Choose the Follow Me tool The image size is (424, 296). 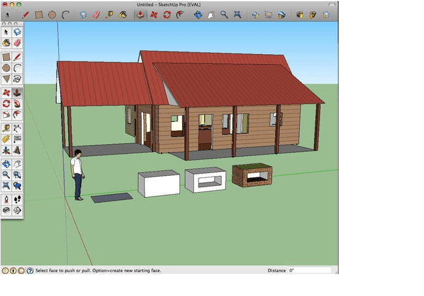pos(17,104)
